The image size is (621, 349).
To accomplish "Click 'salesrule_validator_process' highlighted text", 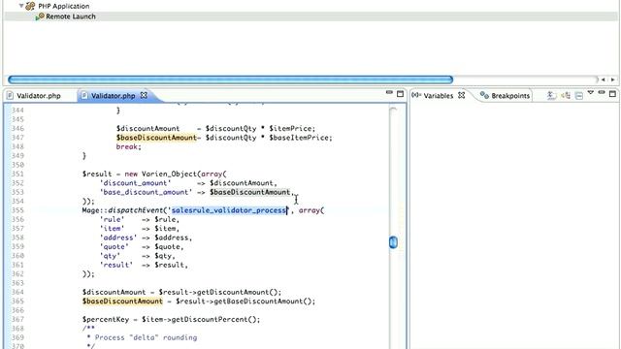I will click(229, 210).
